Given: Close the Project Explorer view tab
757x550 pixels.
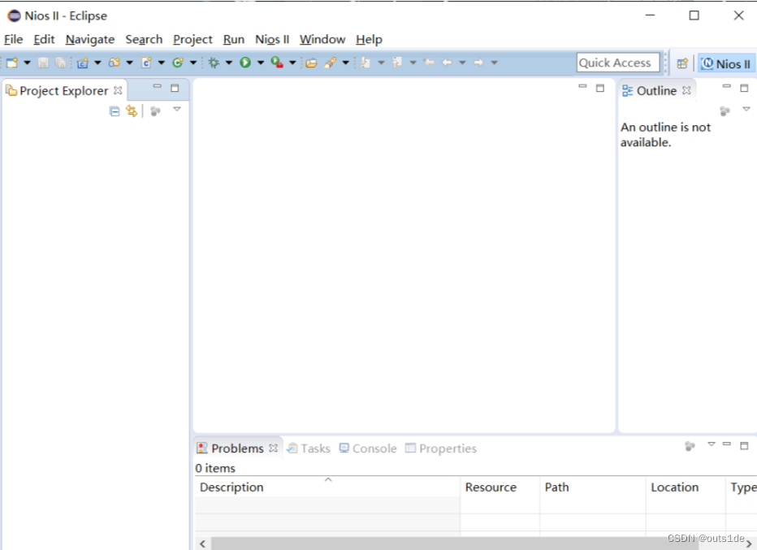Looking at the screenshot, I should 118,90.
